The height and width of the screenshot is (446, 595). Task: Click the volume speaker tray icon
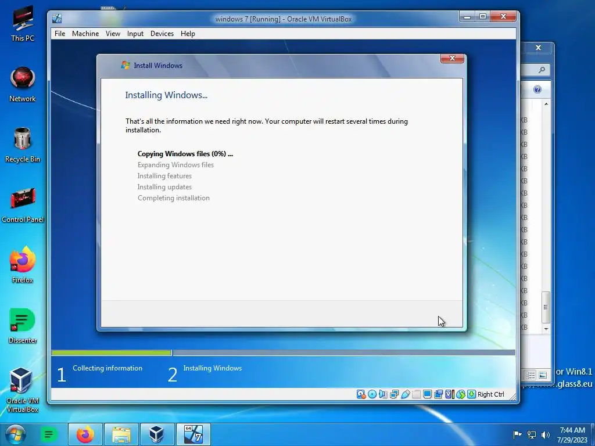click(546, 434)
